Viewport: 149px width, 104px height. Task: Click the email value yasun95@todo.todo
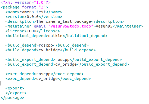coord(71,26)
